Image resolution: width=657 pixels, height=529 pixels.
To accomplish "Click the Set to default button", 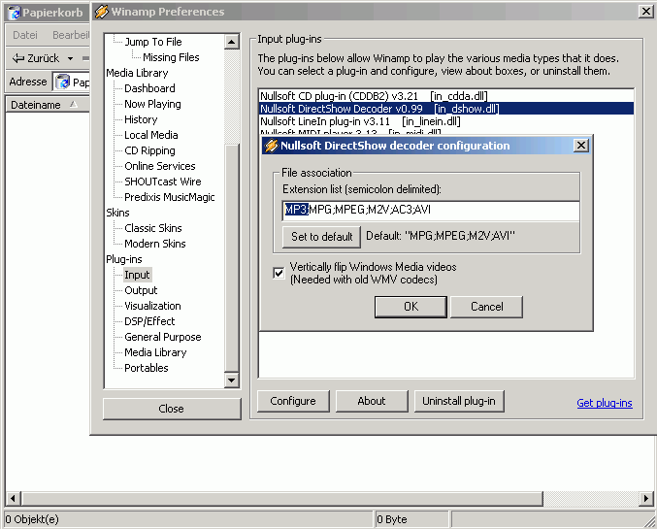I will (321, 237).
